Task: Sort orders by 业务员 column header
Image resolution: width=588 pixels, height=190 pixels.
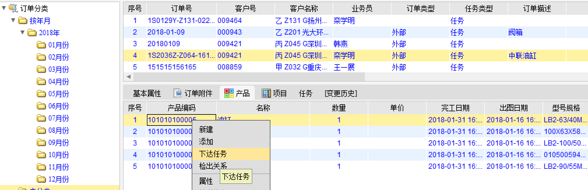Action: click(x=362, y=9)
